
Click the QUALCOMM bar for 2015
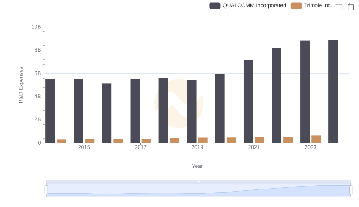[78, 111]
